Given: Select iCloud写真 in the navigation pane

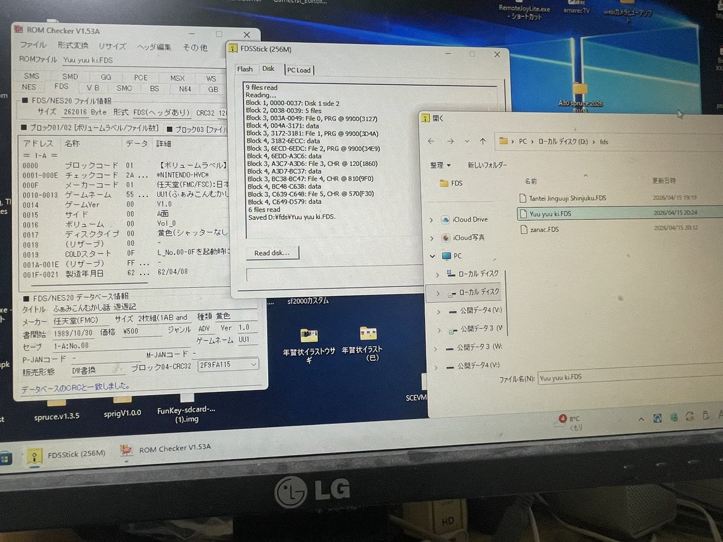Looking at the screenshot, I should [x=463, y=238].
